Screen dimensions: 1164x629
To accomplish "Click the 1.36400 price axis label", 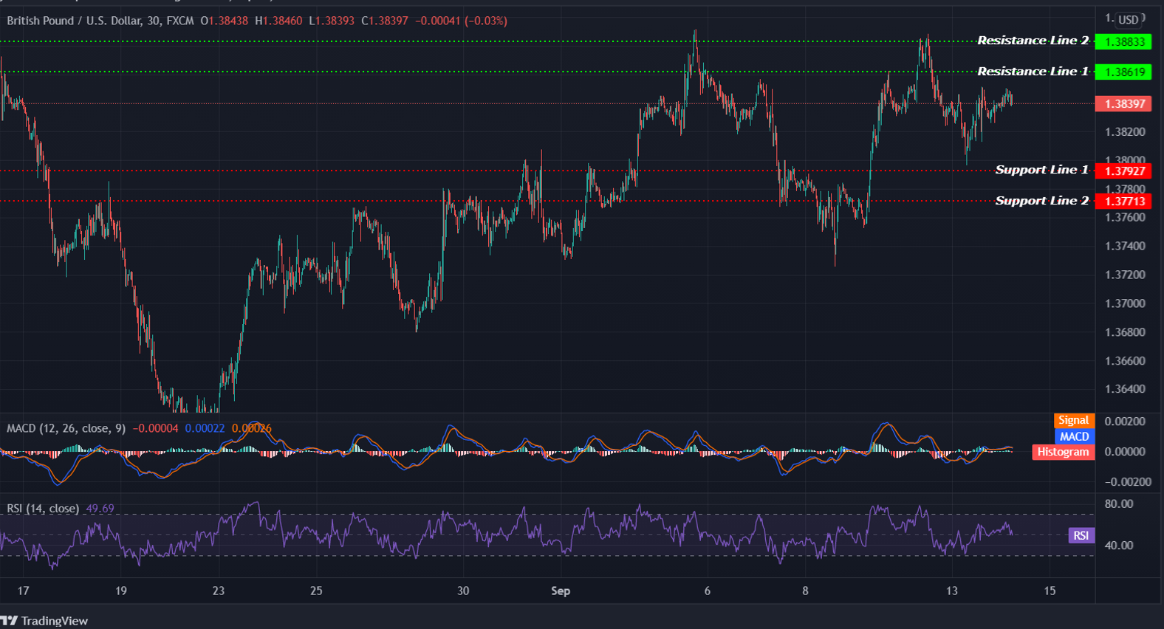I will (x=1125, y=389).
